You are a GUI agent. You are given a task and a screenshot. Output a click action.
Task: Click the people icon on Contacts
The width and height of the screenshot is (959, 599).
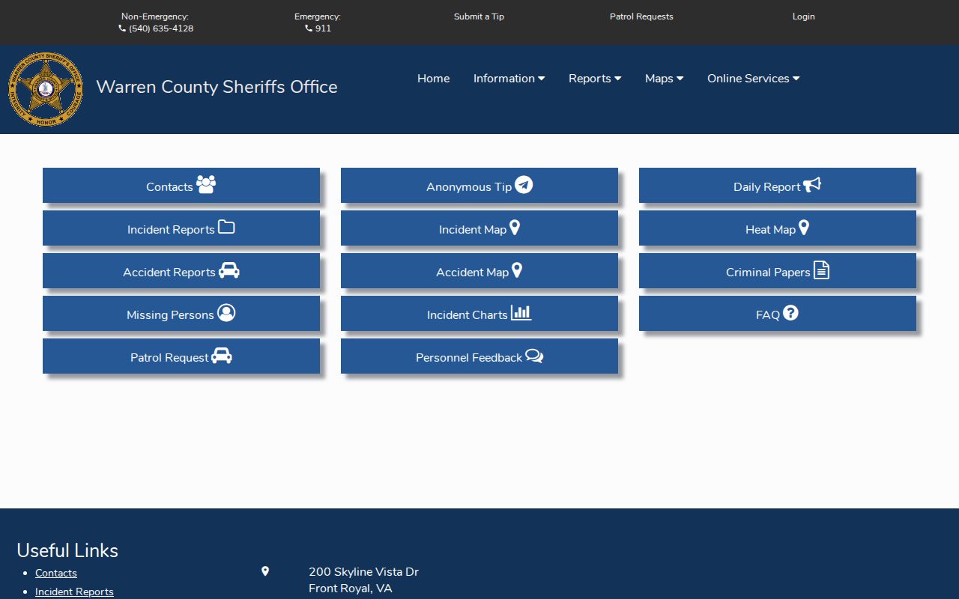tap(206, 184)
